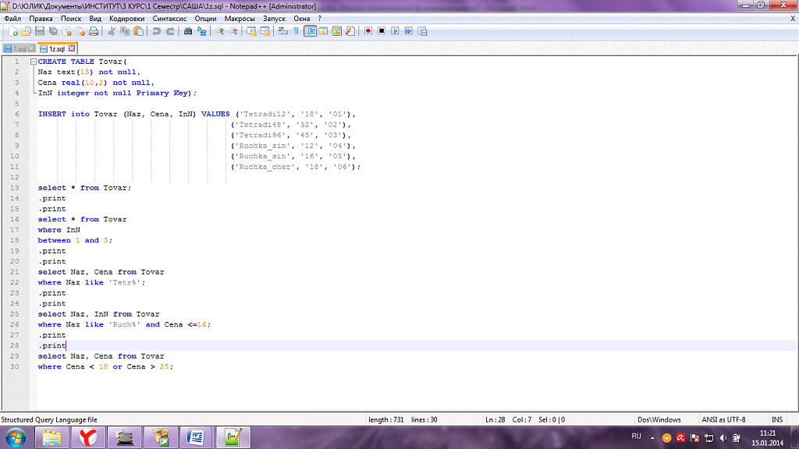Click the Undo arrow icon
The height and width of the screenshot is (449, 799).
pos(156,31)
